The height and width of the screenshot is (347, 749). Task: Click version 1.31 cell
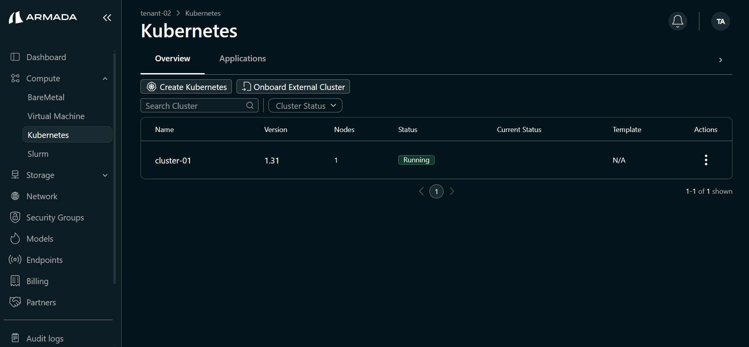pos(272,160)
